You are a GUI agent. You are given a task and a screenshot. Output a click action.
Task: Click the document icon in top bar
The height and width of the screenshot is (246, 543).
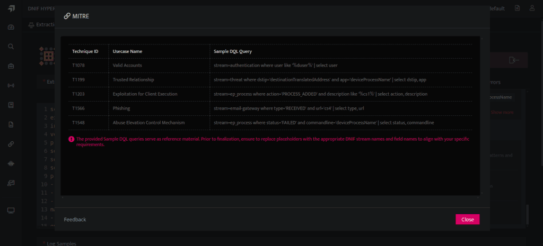click(x=518, y=8)
